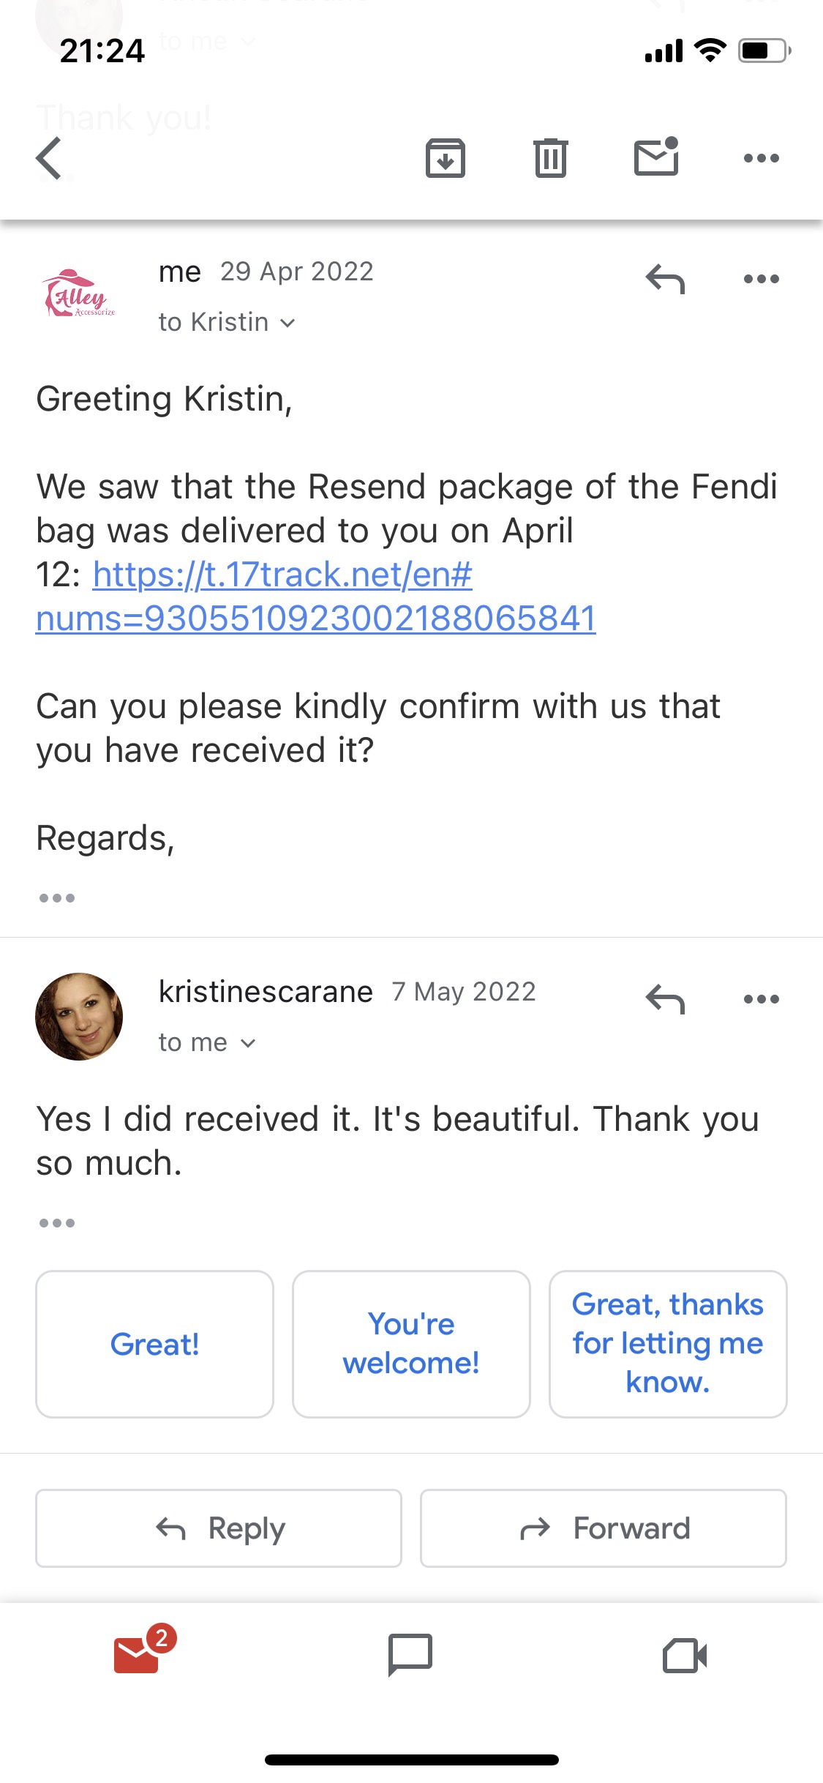Navigate back to the inbox
The height and width of the screenshot is (1783, 823).
[48, 158]
